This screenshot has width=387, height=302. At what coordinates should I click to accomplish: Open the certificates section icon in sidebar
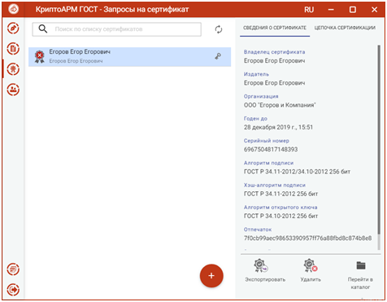(x=13, y=69)
